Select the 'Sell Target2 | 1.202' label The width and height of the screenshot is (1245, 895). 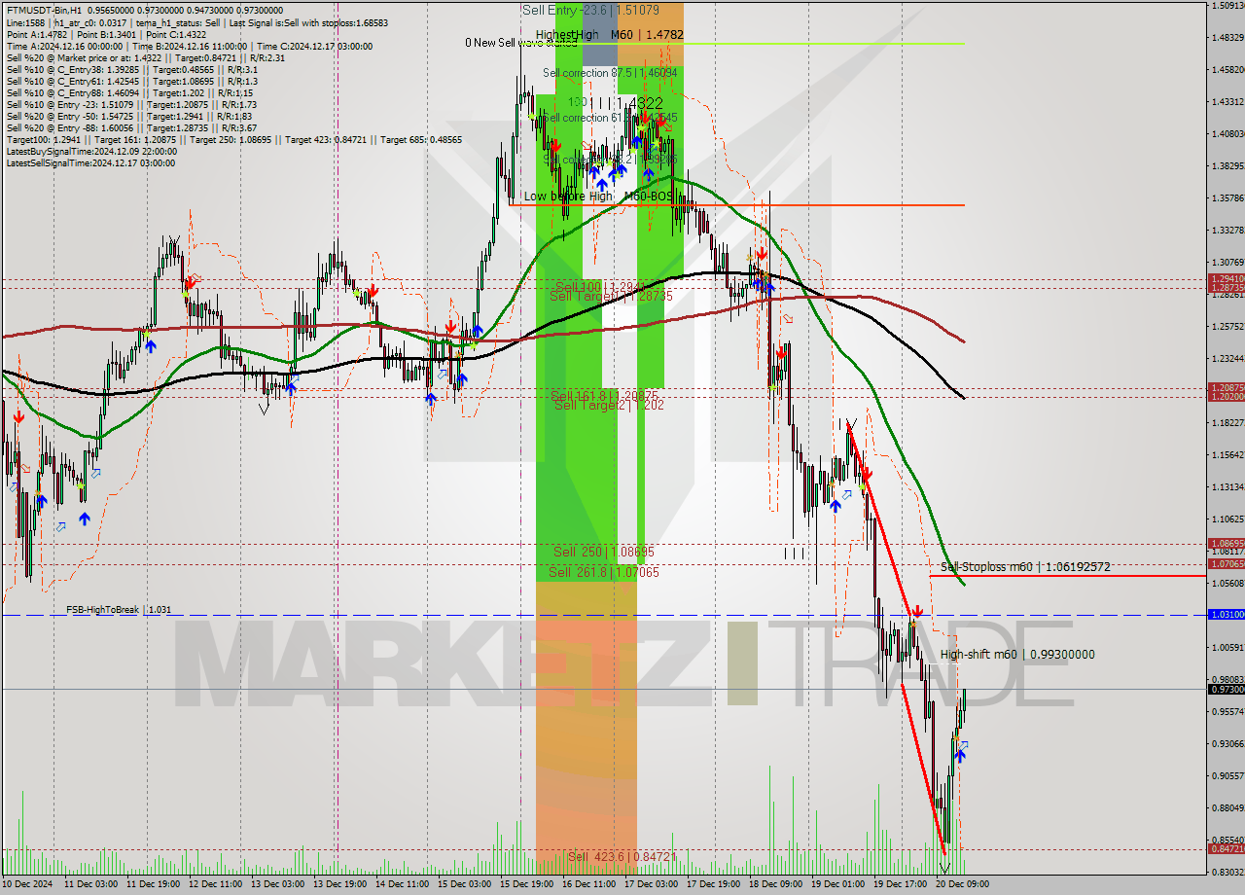click(x=609, y=405)
